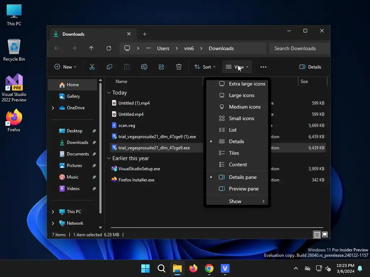Select Tiles view option
This screenshot has height=277, width=370.
coord(237,153)
